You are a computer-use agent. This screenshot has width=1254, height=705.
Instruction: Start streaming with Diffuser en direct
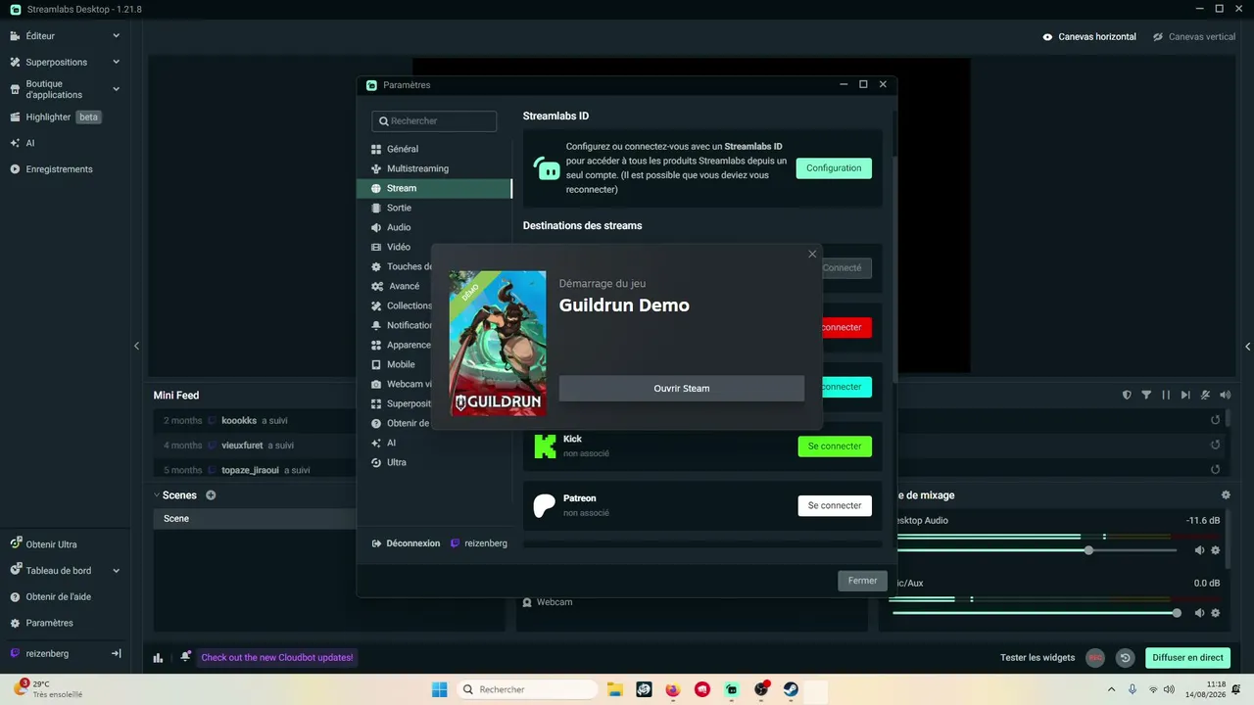(x=1187, y=658)
